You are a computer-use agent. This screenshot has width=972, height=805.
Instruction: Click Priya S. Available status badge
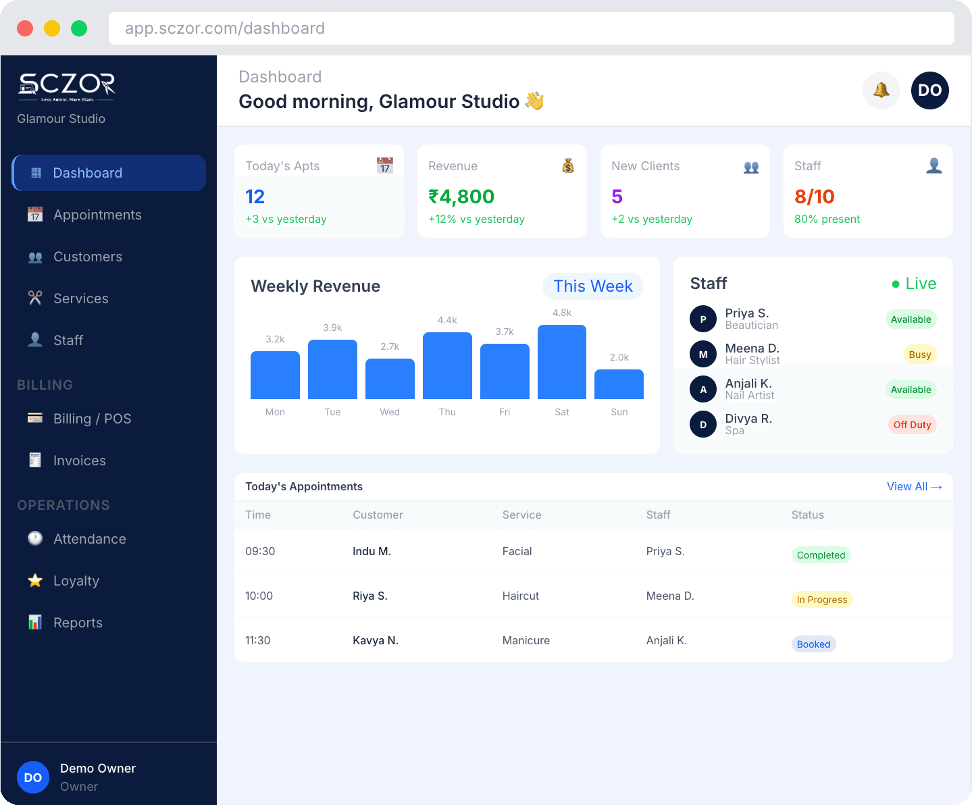point(911,319)
